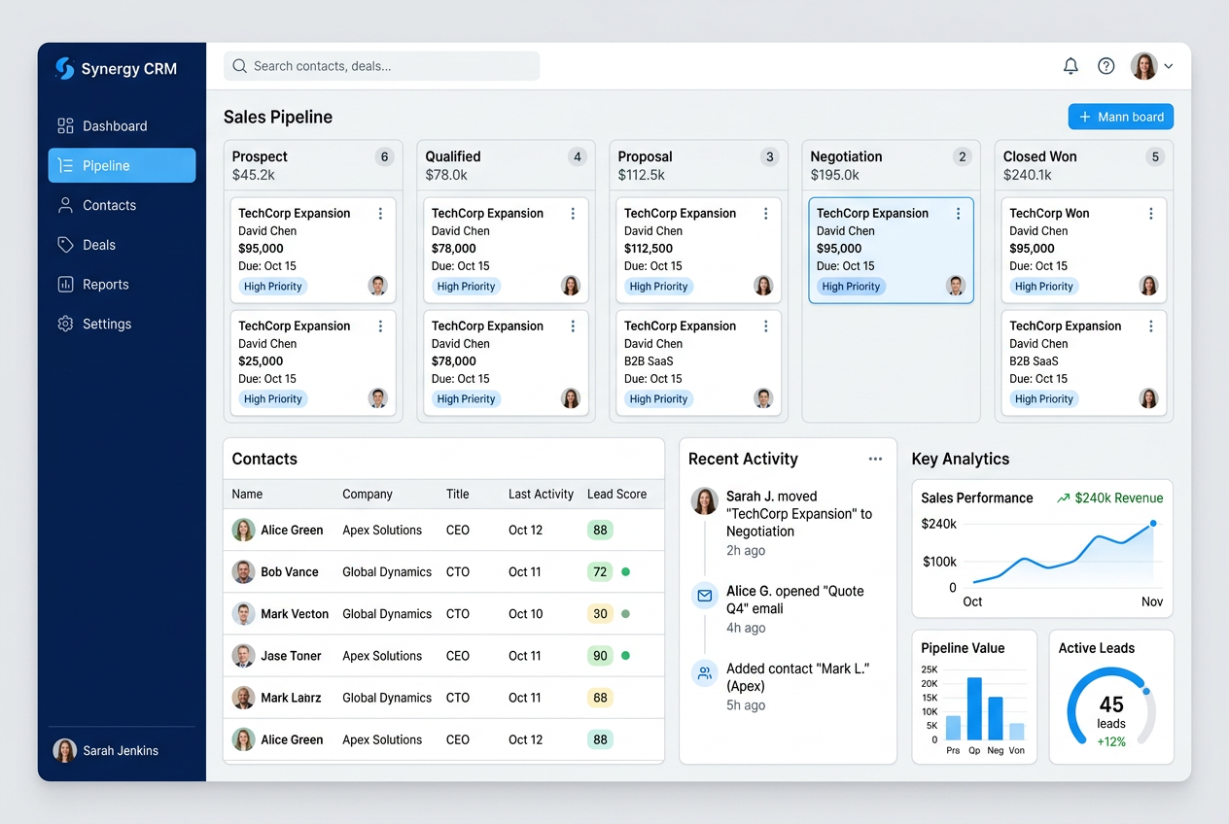Click lead score 72 for Bob Vance
This screenshot has height=824, width=1229.
[x=600, y=571]
